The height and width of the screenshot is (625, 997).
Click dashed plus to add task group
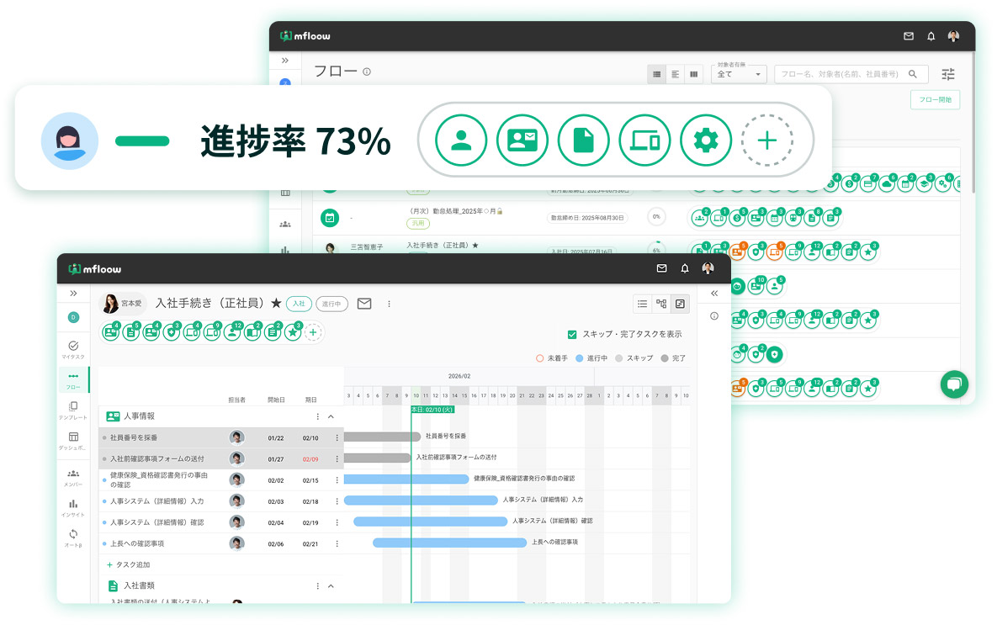(x=313, y=332)
